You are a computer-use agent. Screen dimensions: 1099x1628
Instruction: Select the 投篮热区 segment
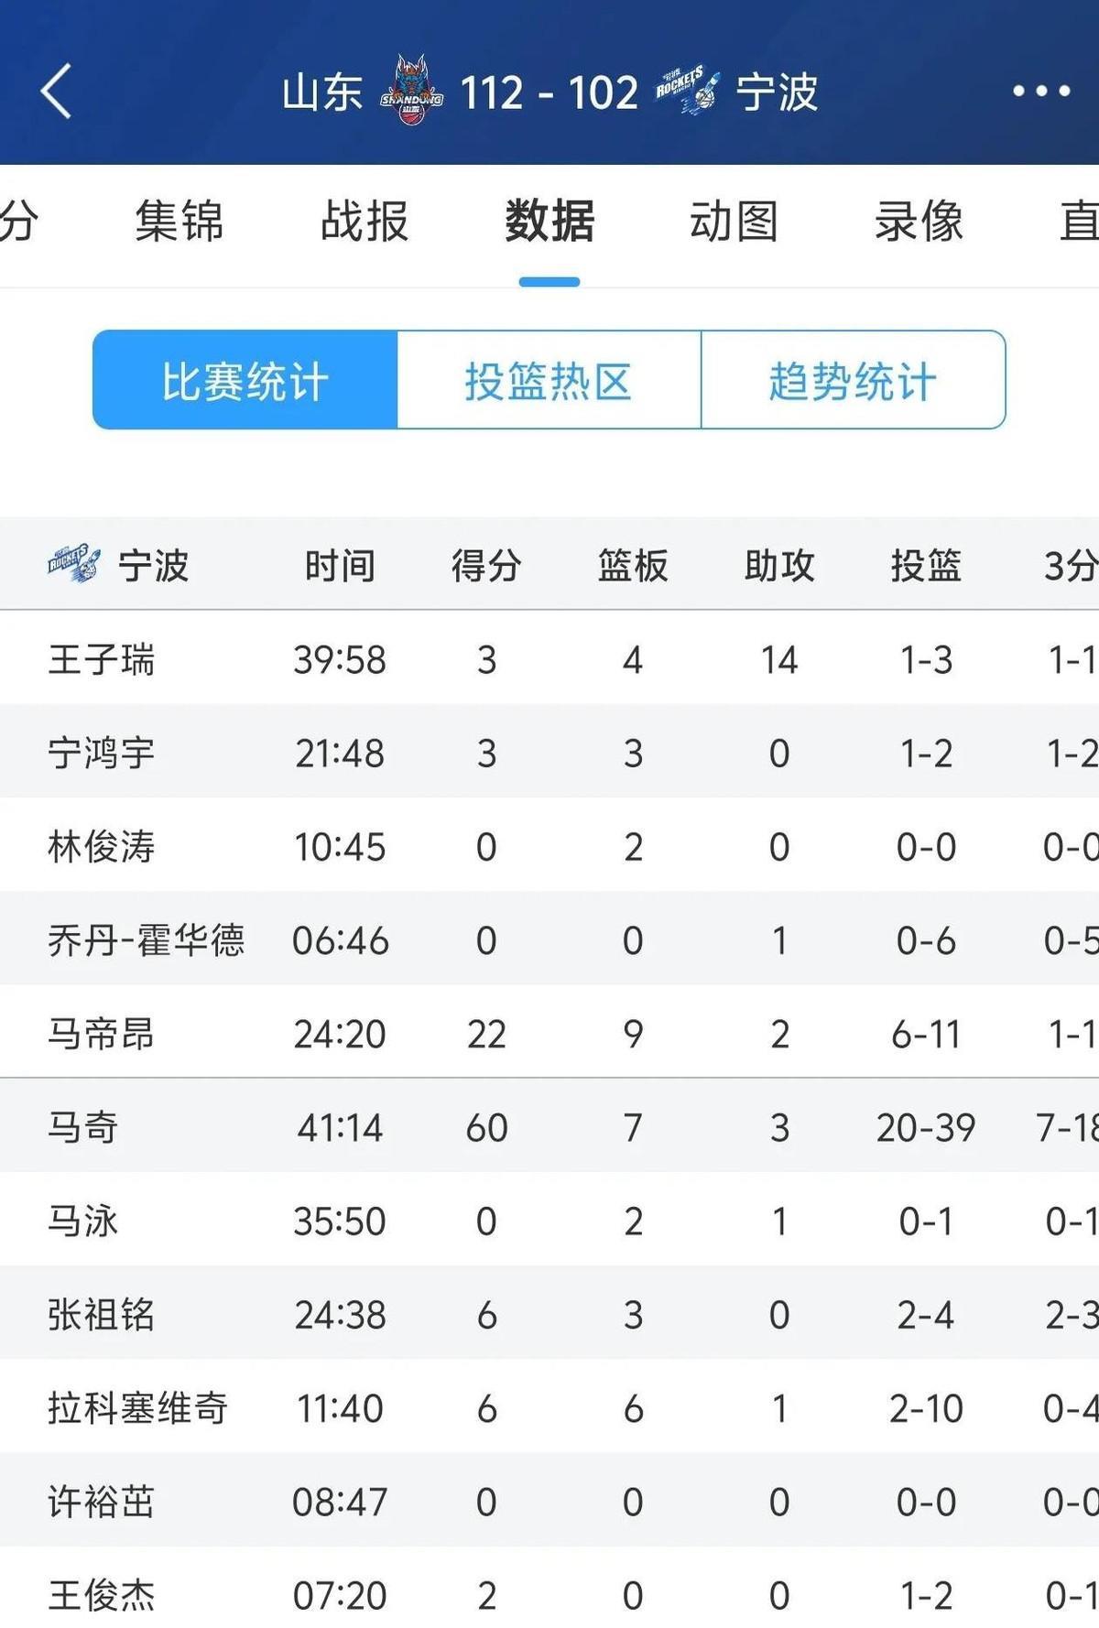pos(549,380)
